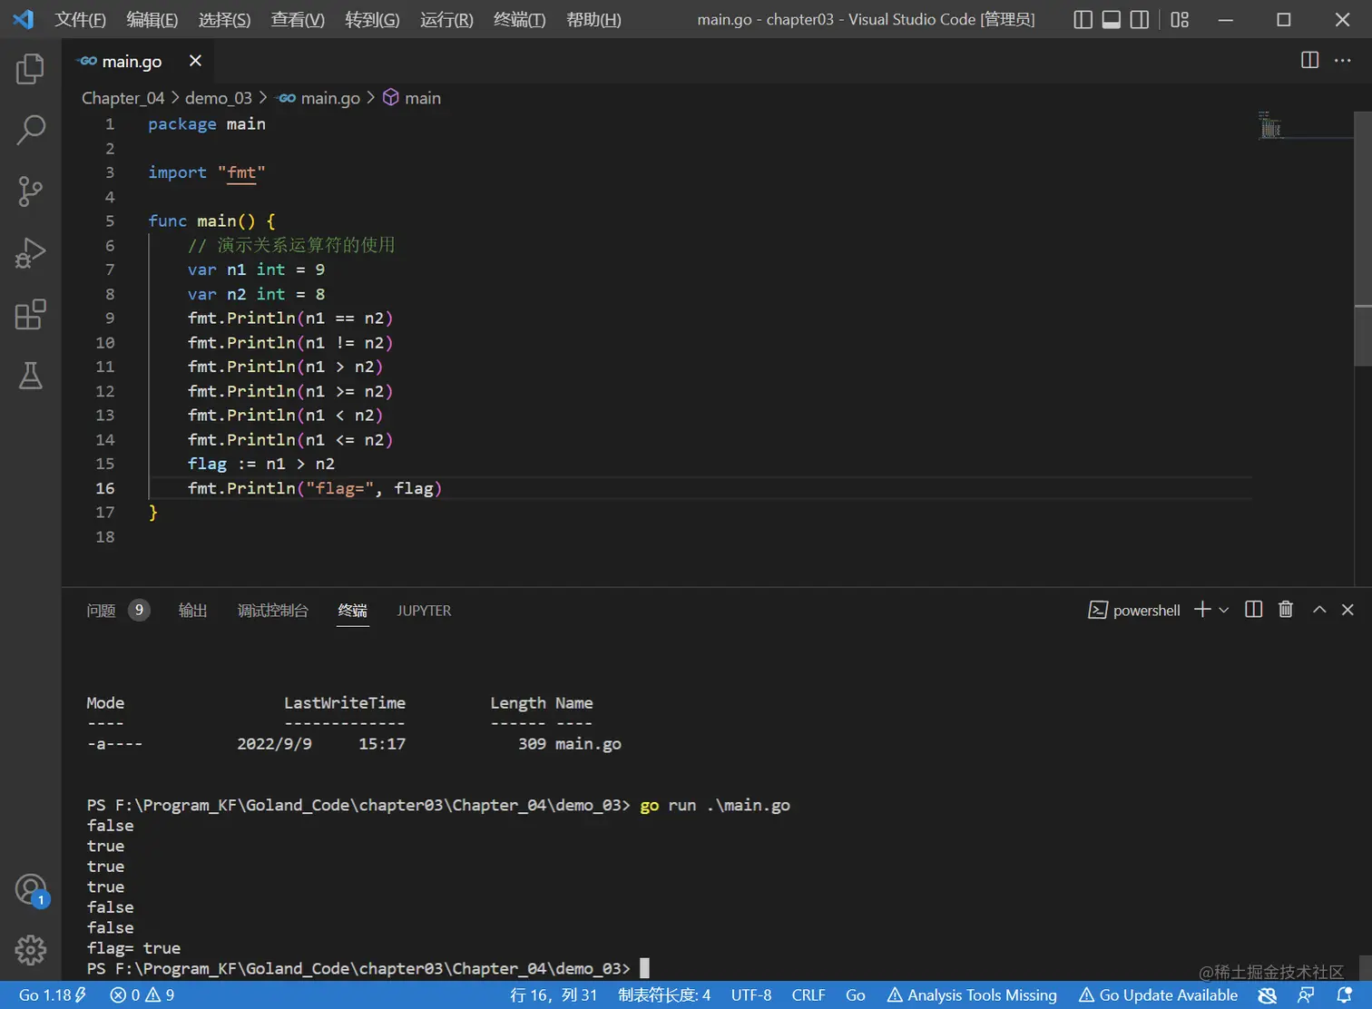Open the 转到(G) menu

point(372,19)
